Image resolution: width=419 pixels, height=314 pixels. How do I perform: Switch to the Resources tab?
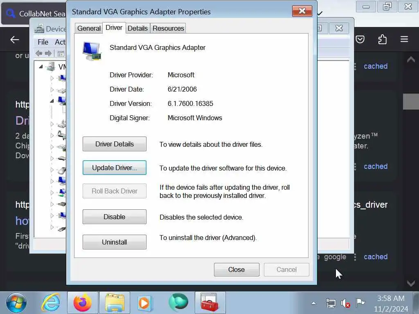[x=168, y=28]
